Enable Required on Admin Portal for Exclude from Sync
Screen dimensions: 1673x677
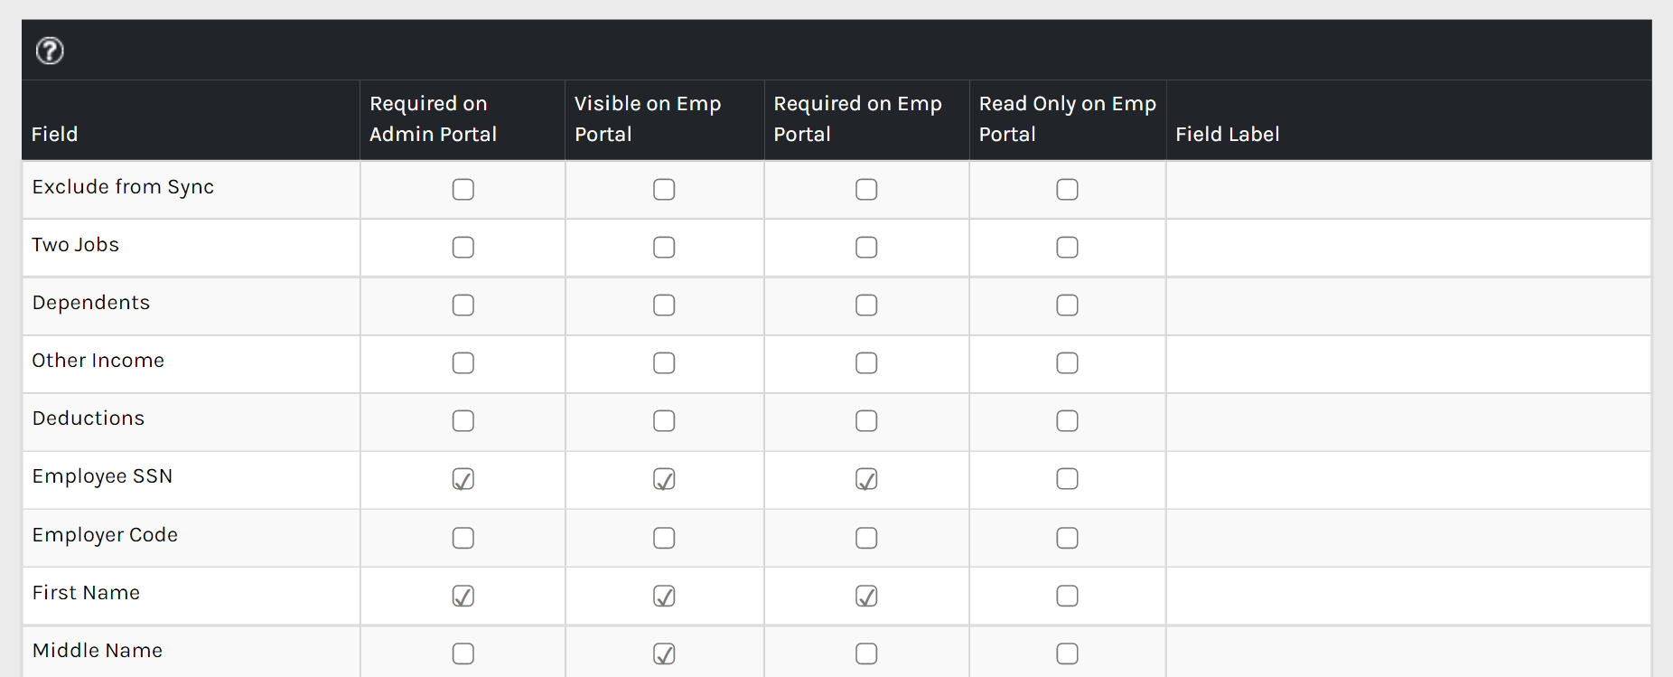tap(463, 190)
